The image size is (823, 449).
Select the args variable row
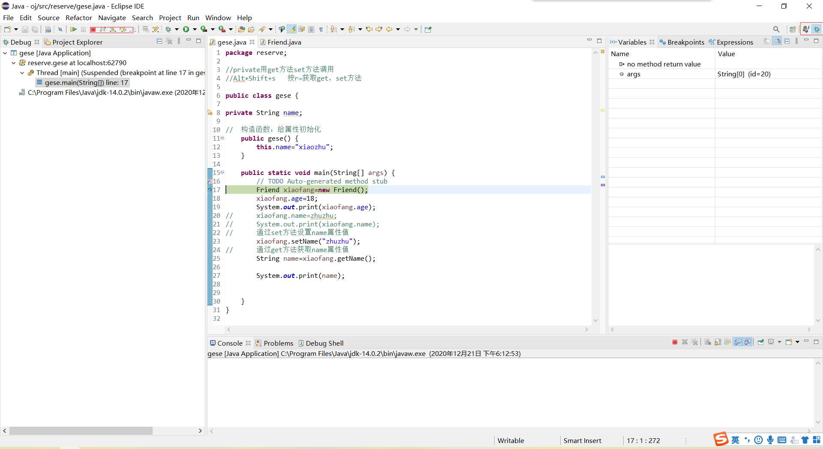coord(715,74)
